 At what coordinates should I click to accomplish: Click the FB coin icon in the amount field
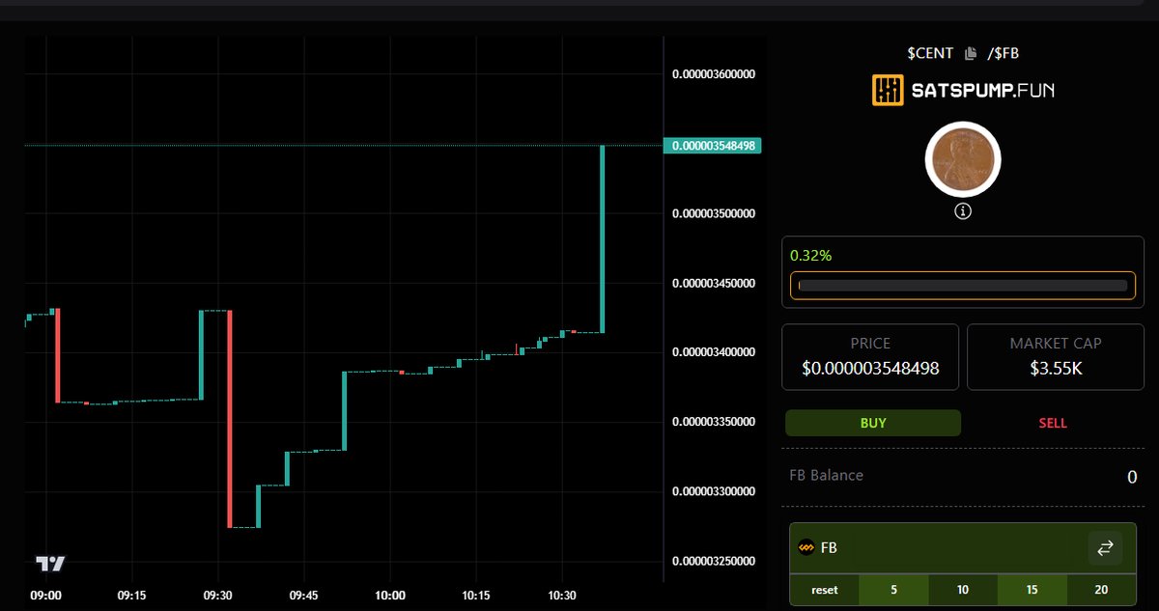pos(807,547)
